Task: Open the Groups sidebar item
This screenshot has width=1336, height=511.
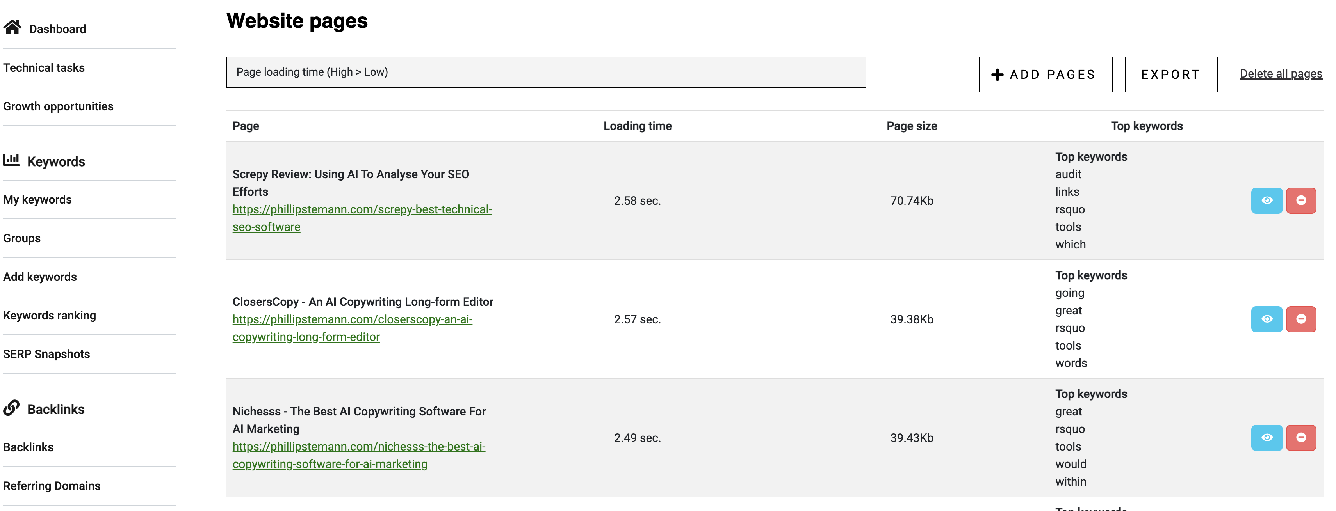Action: (22, 238)
